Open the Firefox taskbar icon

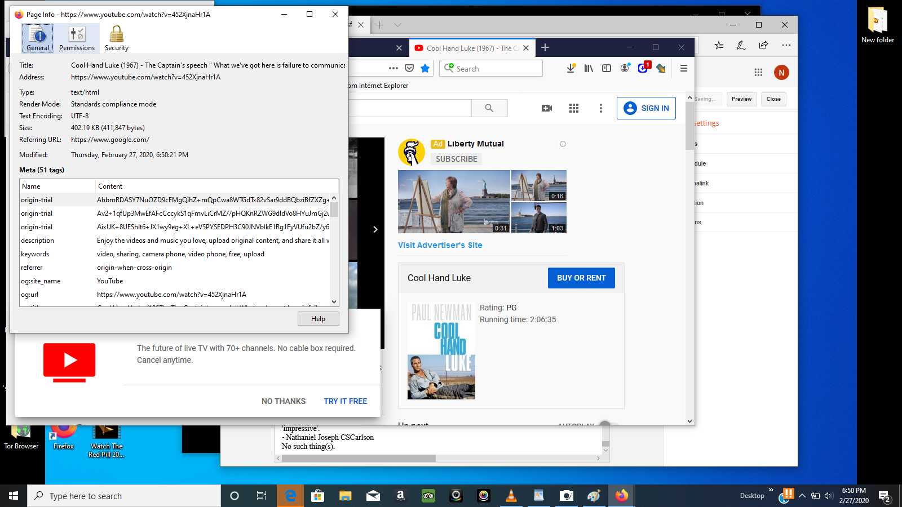click(x=621, y=496)
